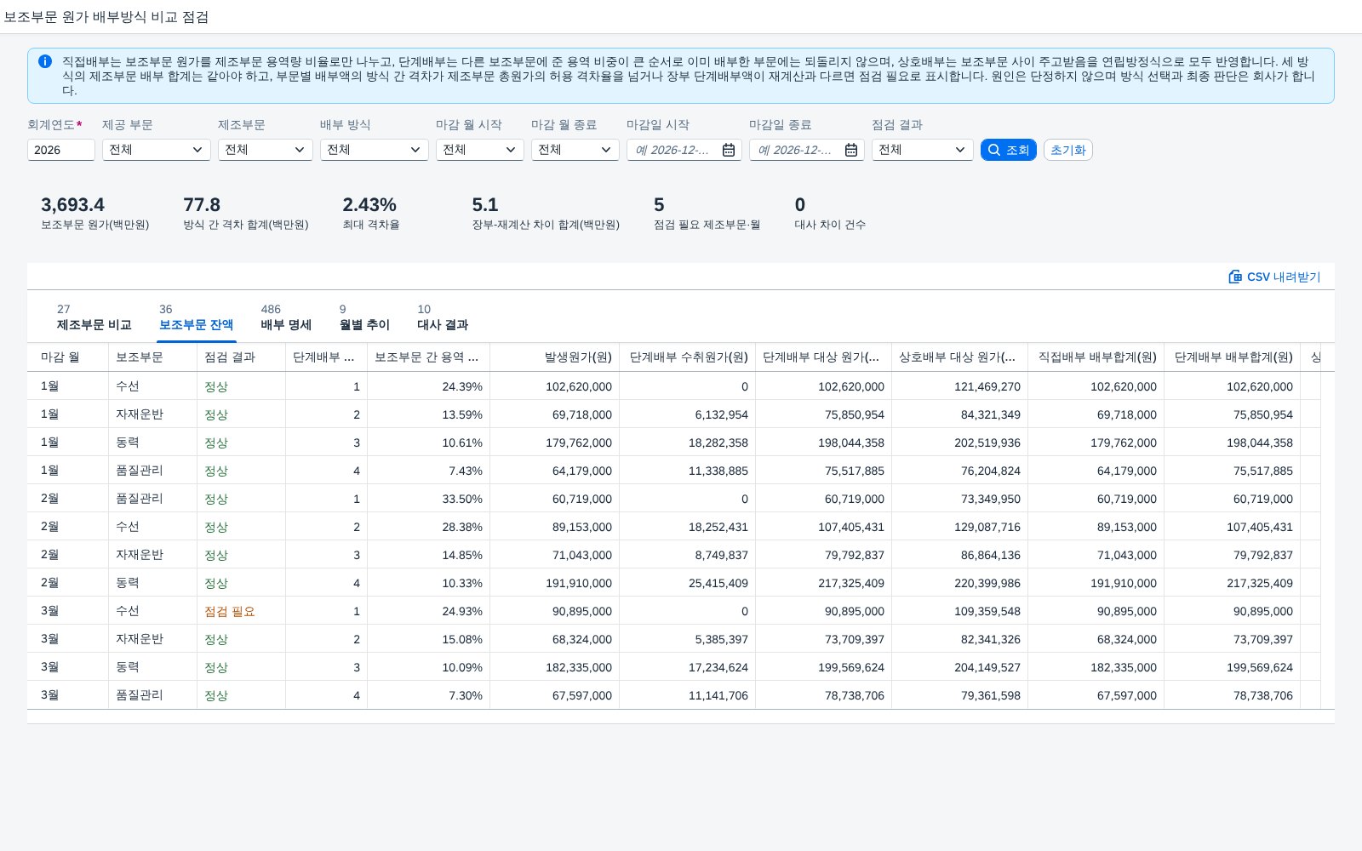Viewport: 1362px width, 851px height.
Task: Click the 0 대사 차이 건수 KPI
Action: tap(830, 213)
